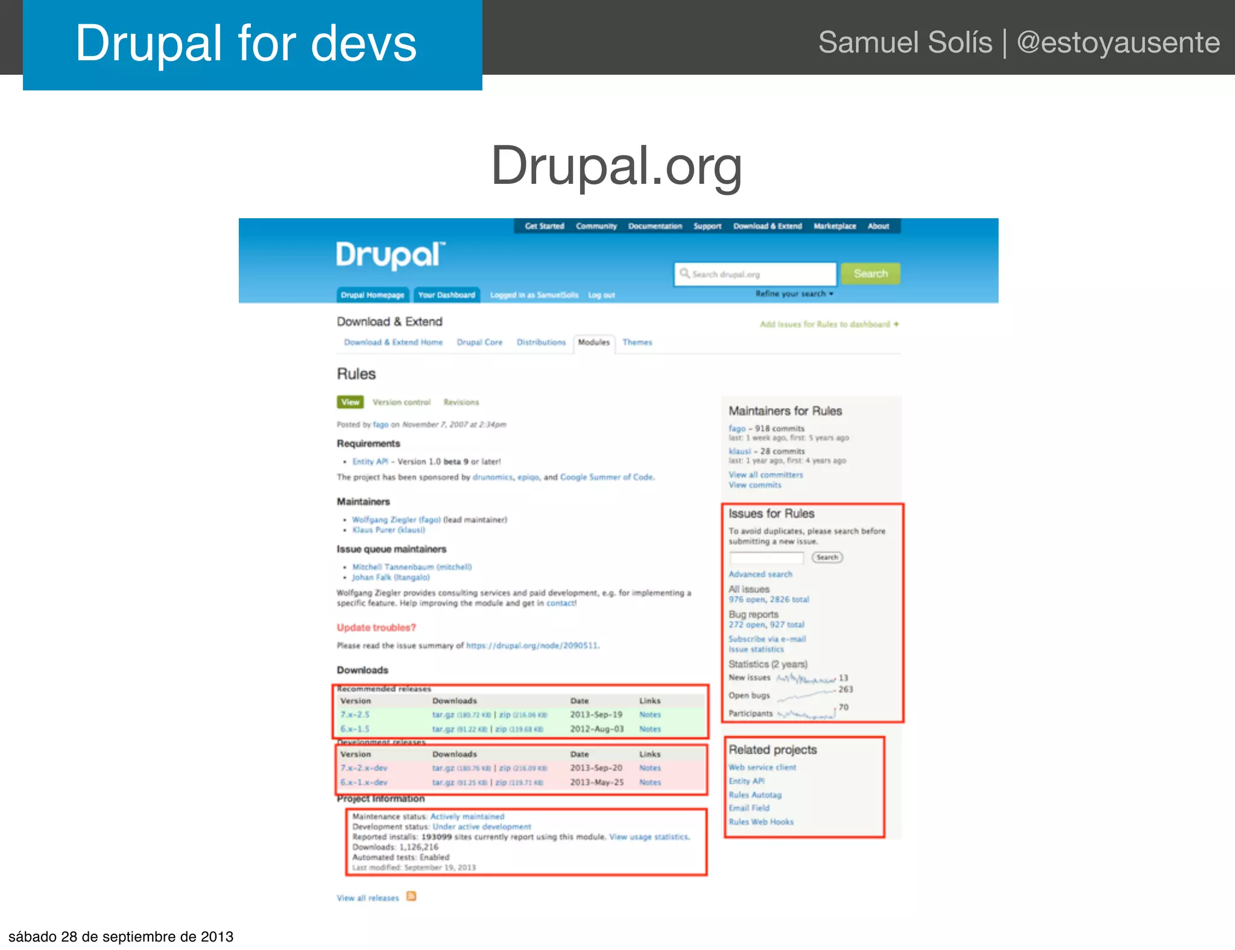This screenshot has height=950, width=1235.
Task: Open the 272 open bug reports link
Action: tap(747, 625)
